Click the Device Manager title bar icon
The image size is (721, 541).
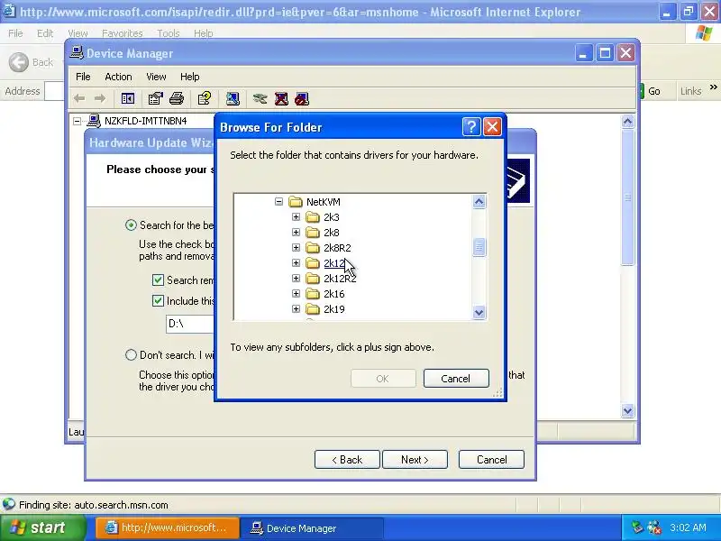click(77, 53)
